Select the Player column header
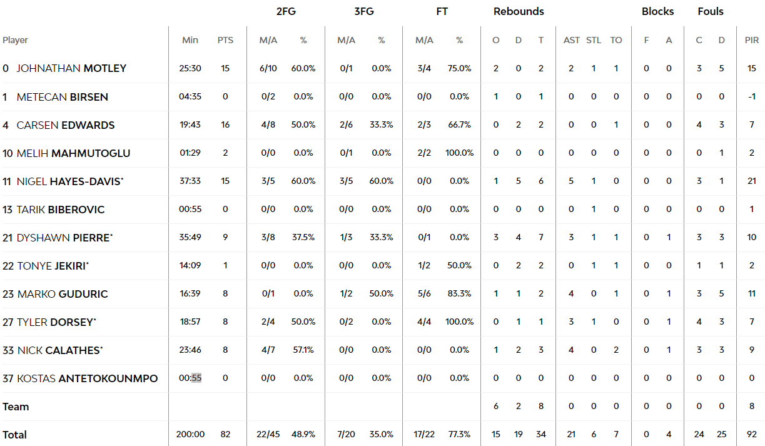This screenshot has height=446, width=765. tap(16, 40)
